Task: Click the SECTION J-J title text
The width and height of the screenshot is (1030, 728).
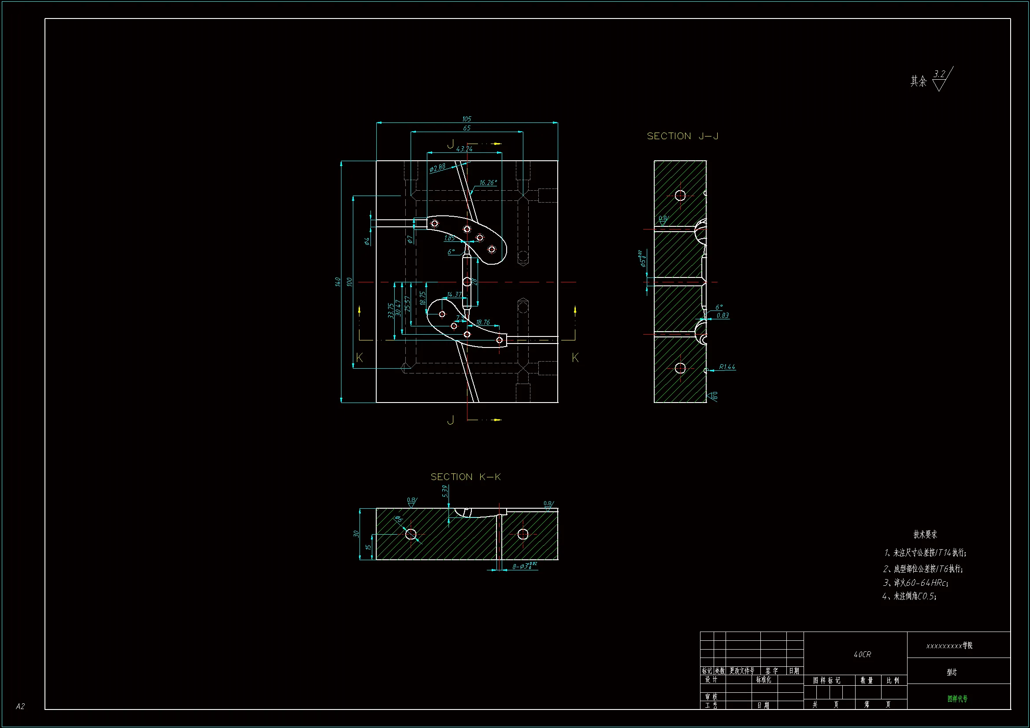Action: pyautogui.click(x=682, y=136)
